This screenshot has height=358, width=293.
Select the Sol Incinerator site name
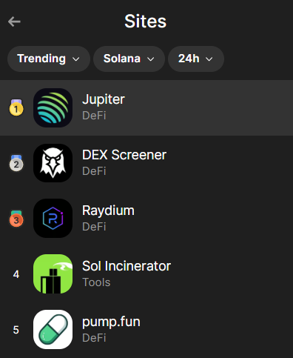pyautogui.click(x=127, y=266)
